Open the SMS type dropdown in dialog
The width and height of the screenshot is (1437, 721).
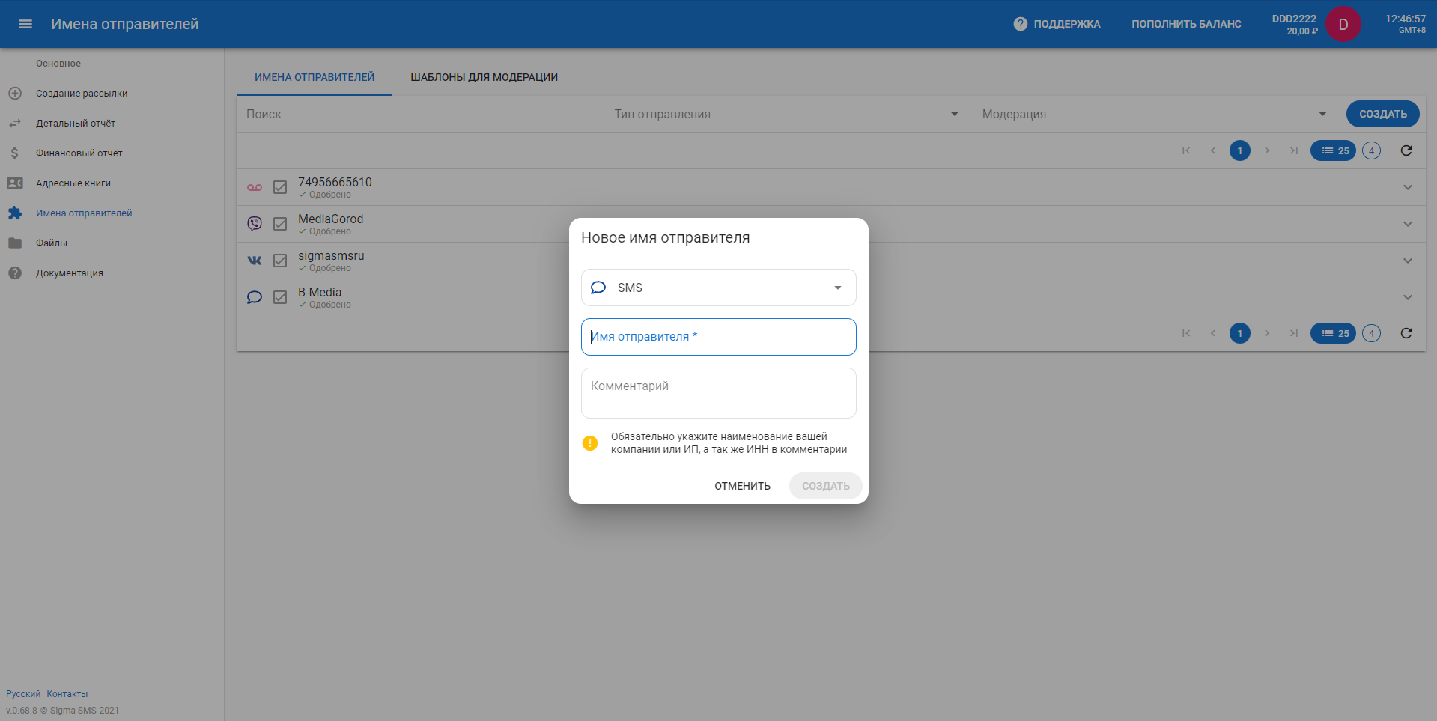719,288
